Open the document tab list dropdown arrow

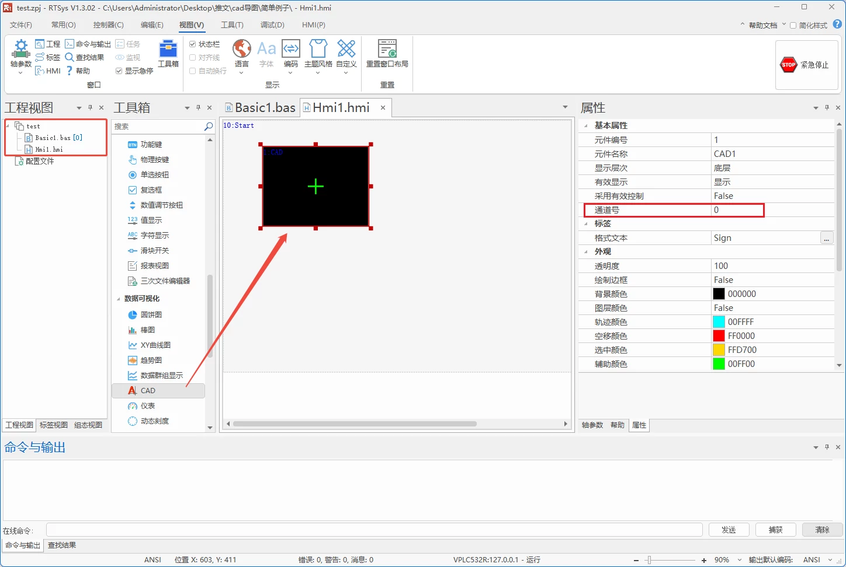(565, 107)
